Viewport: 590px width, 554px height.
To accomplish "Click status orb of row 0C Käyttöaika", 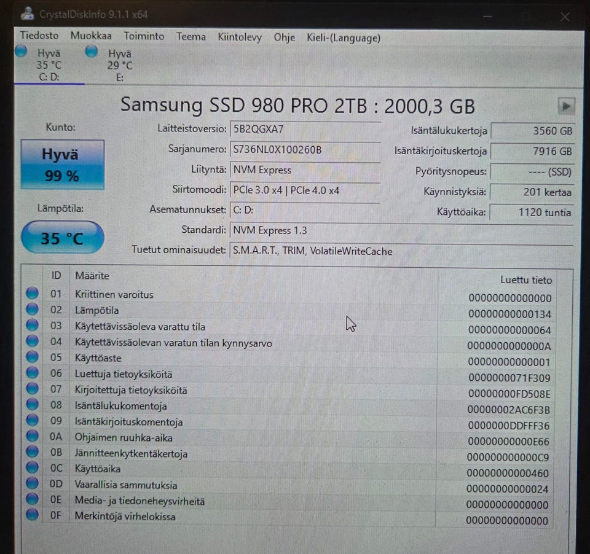I will (33, 467).
